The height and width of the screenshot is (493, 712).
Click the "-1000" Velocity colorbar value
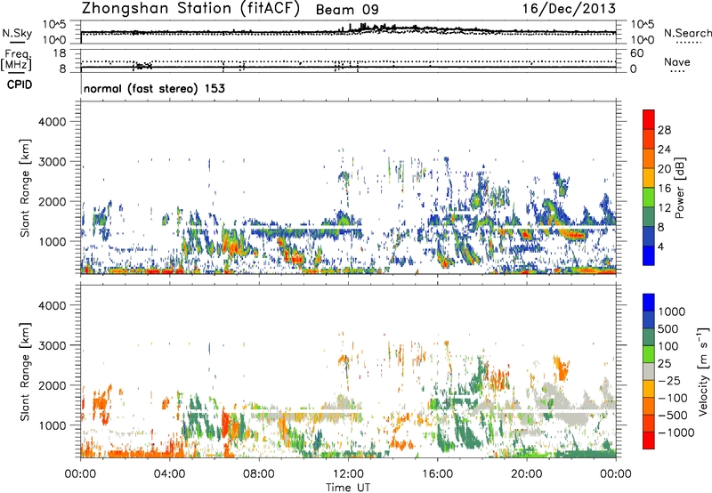(x=676, y=432)
